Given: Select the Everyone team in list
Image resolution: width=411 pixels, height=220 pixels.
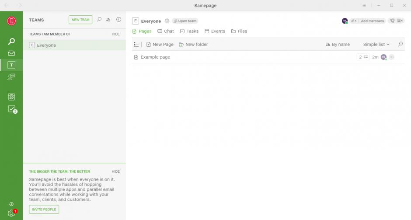Looking at the screenshot, I should click(x=74, y=45).
